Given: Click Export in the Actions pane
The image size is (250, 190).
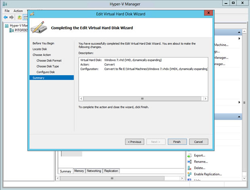Looking at the screenshot, I should 200,156.
